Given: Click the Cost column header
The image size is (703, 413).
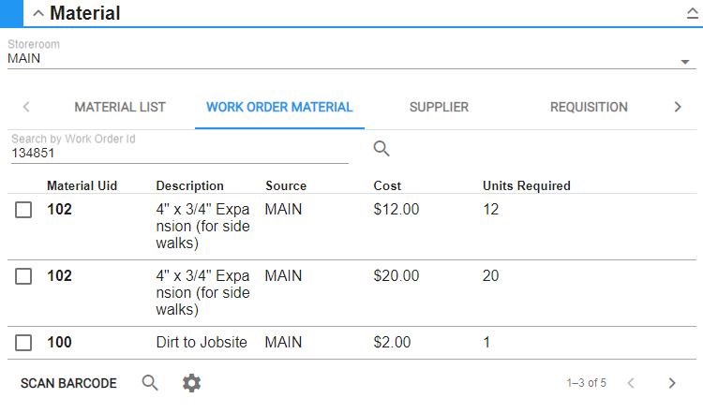Looking at the screenshot, I should click(x=387, y=185).
